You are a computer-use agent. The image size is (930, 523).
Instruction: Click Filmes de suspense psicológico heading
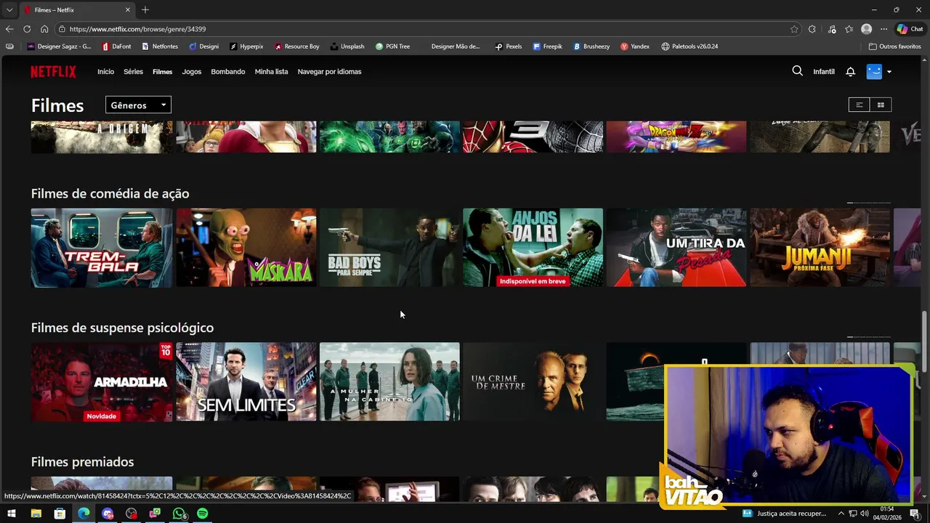122,328
